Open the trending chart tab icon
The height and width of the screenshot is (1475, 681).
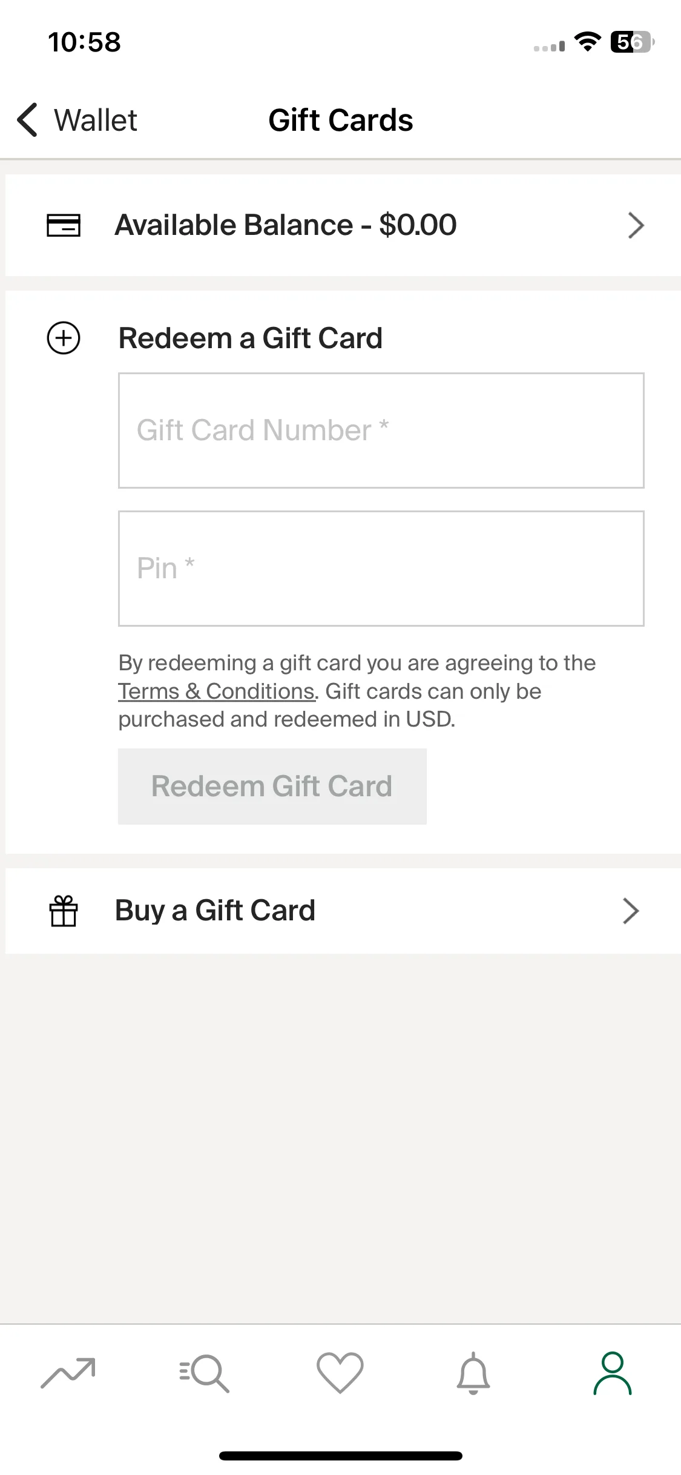pos(68,1373)
